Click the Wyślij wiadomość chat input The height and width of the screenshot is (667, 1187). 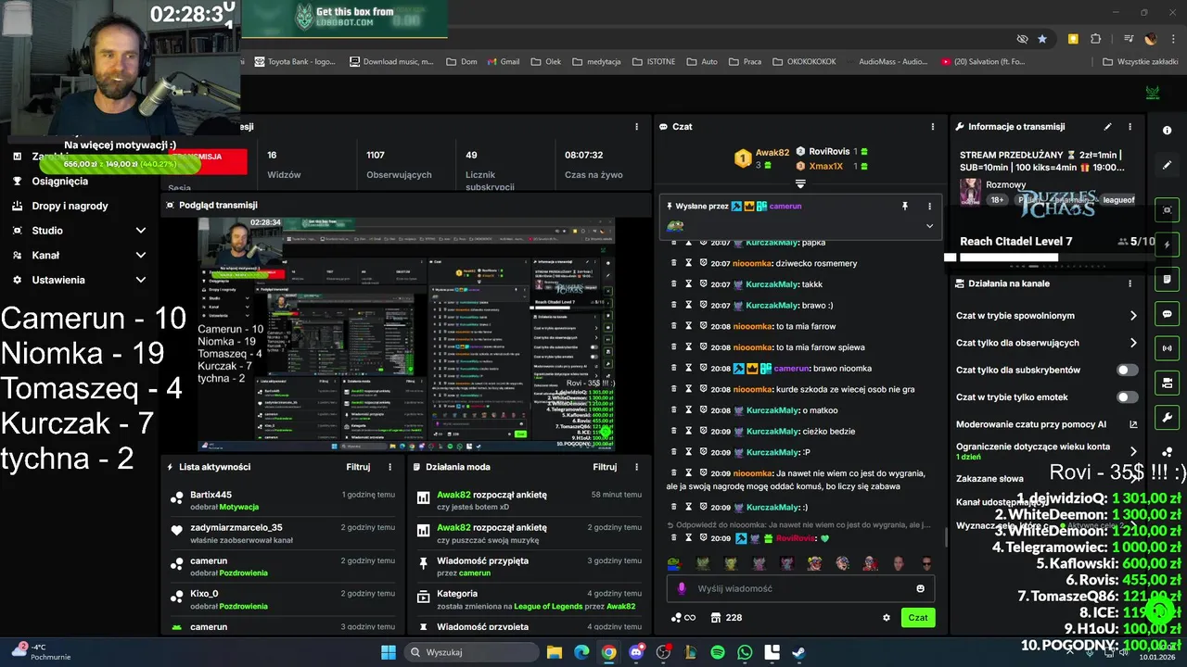pos(800,588)
